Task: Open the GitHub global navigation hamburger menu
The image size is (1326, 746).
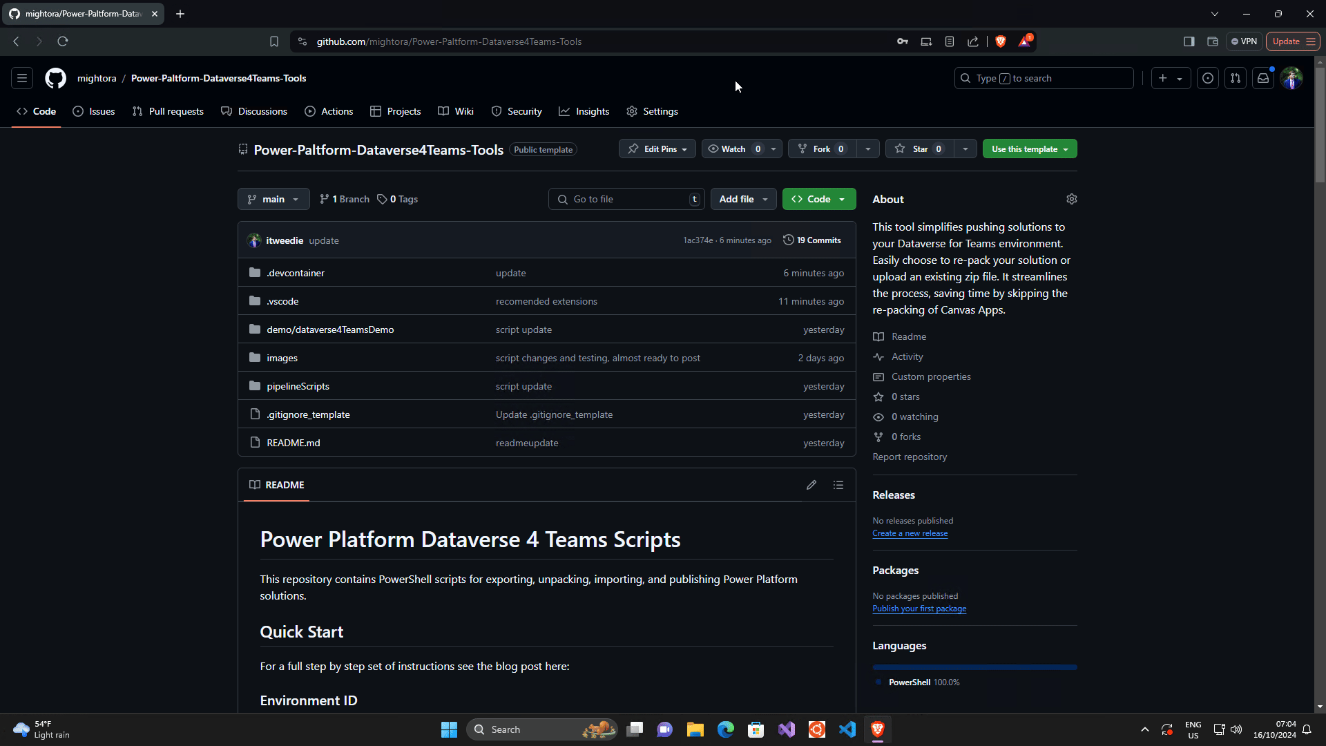Action: (21, 78)
